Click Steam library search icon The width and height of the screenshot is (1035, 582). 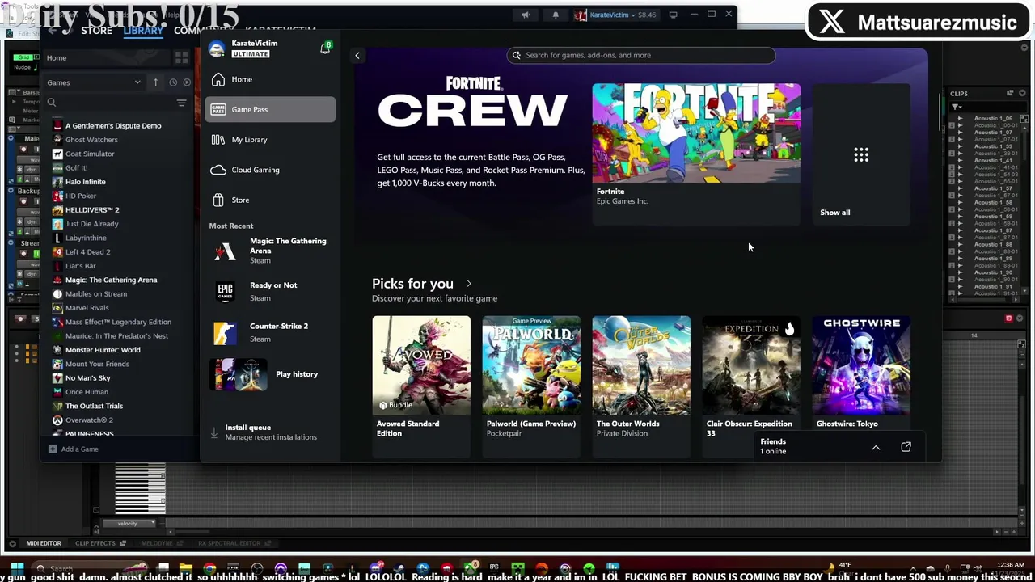(x=52, y=103)
